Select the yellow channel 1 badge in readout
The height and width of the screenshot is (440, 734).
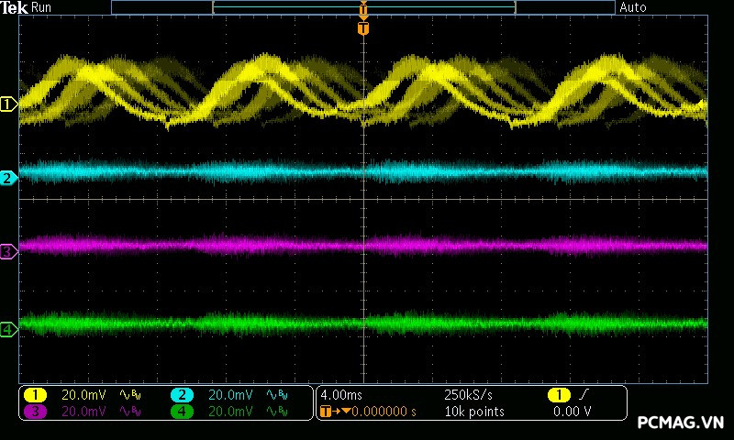(35, 394)
